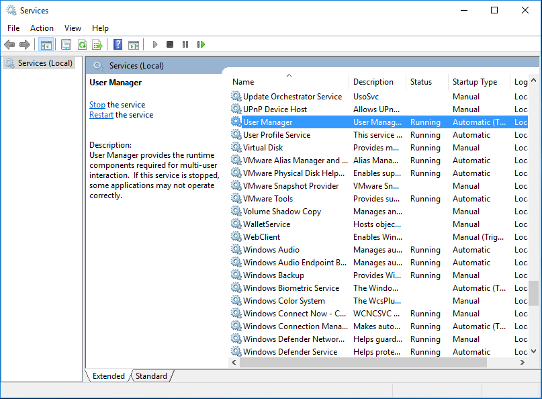Sort by the Description column header
Viewport: 542px width, 399px height.
(377, 82)
